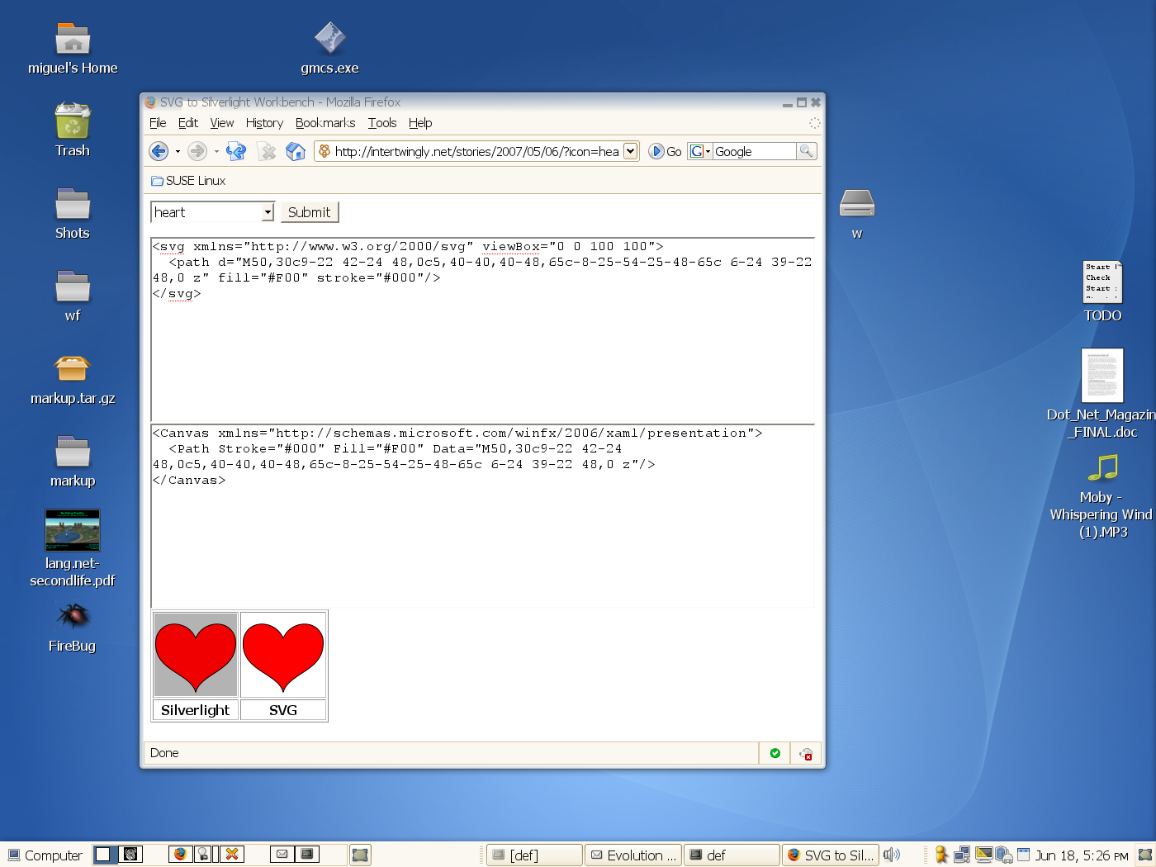Select the Dot_Net_Magazin _FINAL.doc document
The height and width of the screenshot is (867, 1156).
tap(1102, 375)
